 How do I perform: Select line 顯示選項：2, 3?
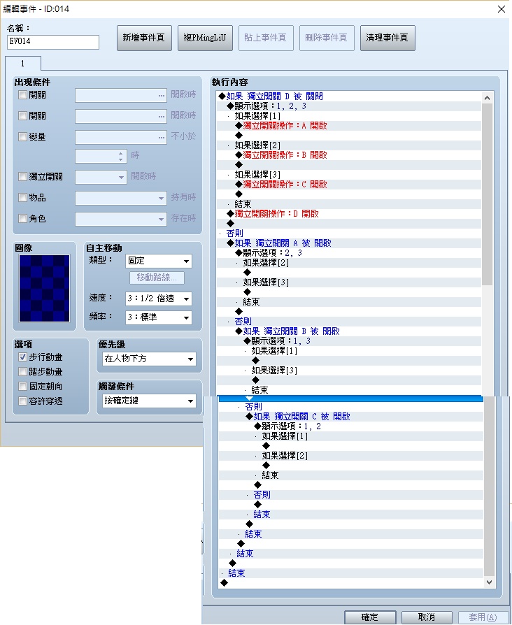pos(349,252)
